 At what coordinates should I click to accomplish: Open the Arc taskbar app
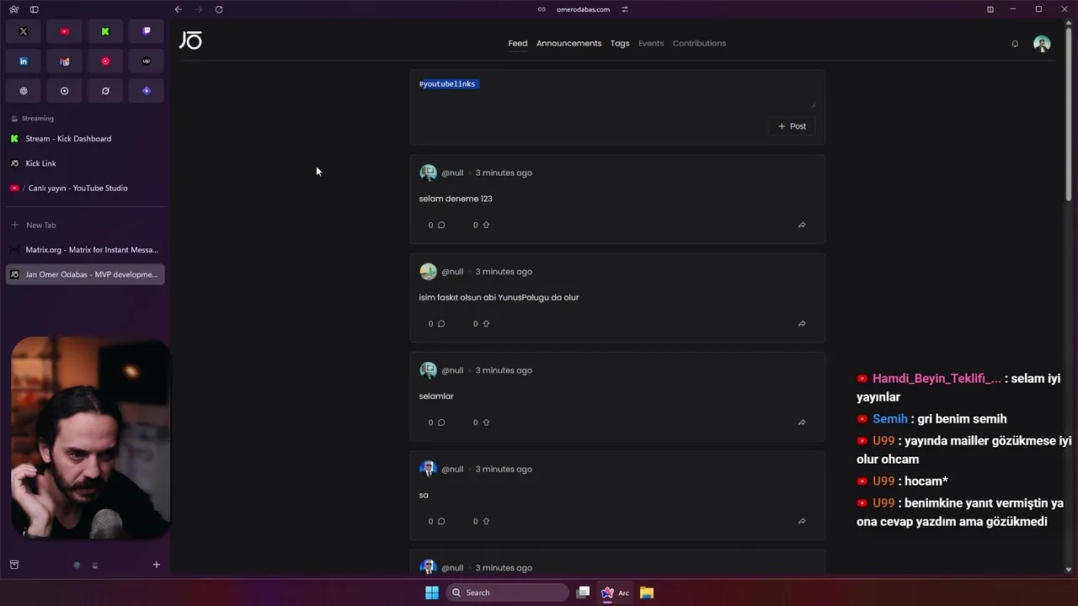click(615, 593)
